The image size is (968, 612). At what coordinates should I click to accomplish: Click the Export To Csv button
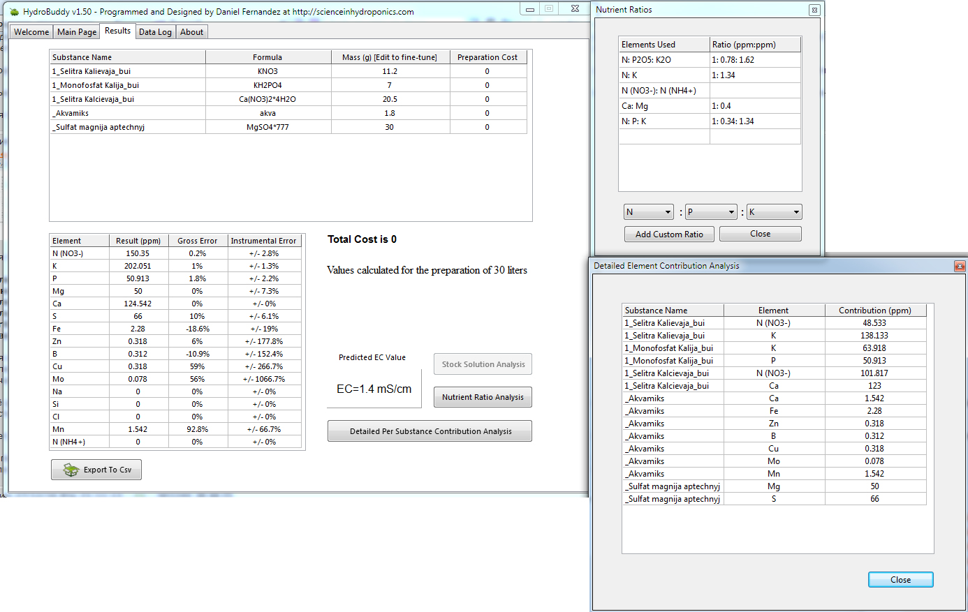pos(96,470)
